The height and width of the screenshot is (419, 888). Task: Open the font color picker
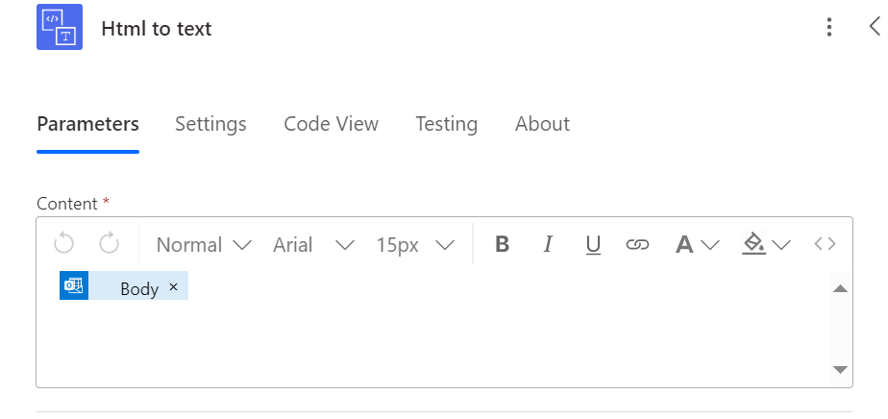(697, 244)
